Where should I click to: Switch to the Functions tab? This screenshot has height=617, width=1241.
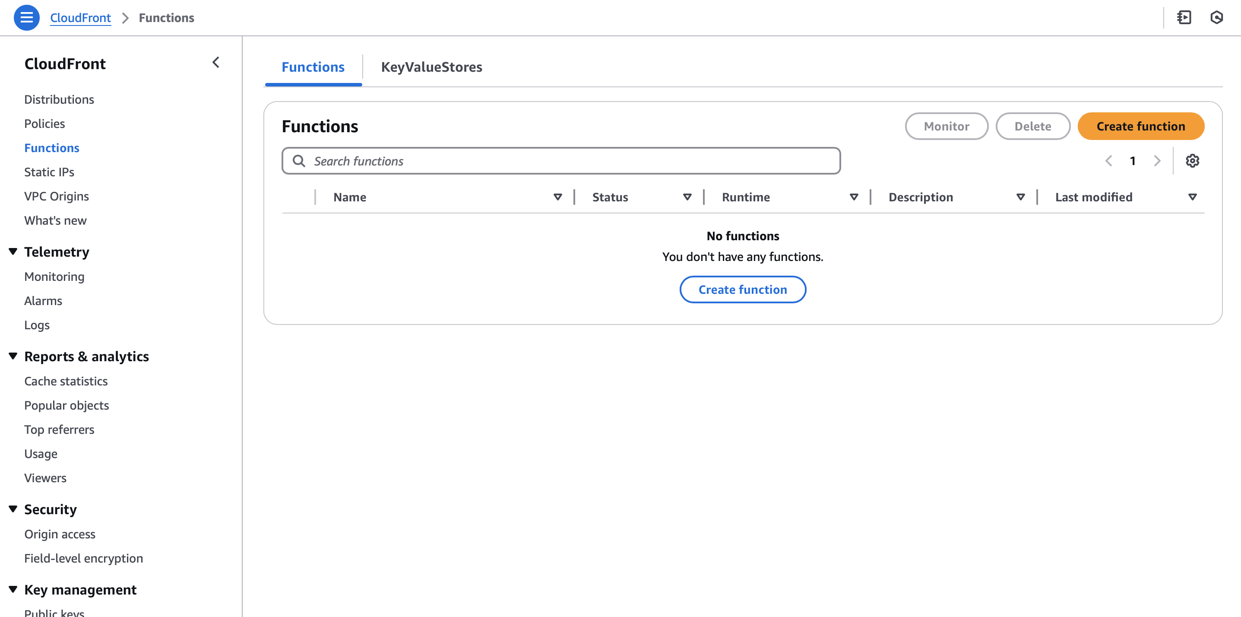313,67
